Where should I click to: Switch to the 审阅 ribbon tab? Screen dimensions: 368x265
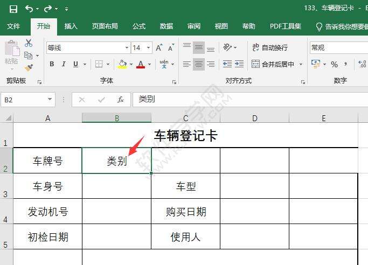(x=194, y=26)
